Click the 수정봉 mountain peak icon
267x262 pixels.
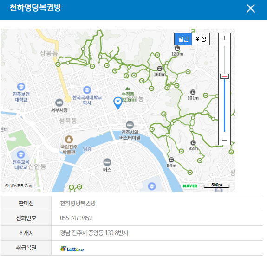(128, 89)
